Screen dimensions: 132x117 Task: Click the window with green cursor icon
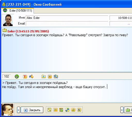pos(61,110)
